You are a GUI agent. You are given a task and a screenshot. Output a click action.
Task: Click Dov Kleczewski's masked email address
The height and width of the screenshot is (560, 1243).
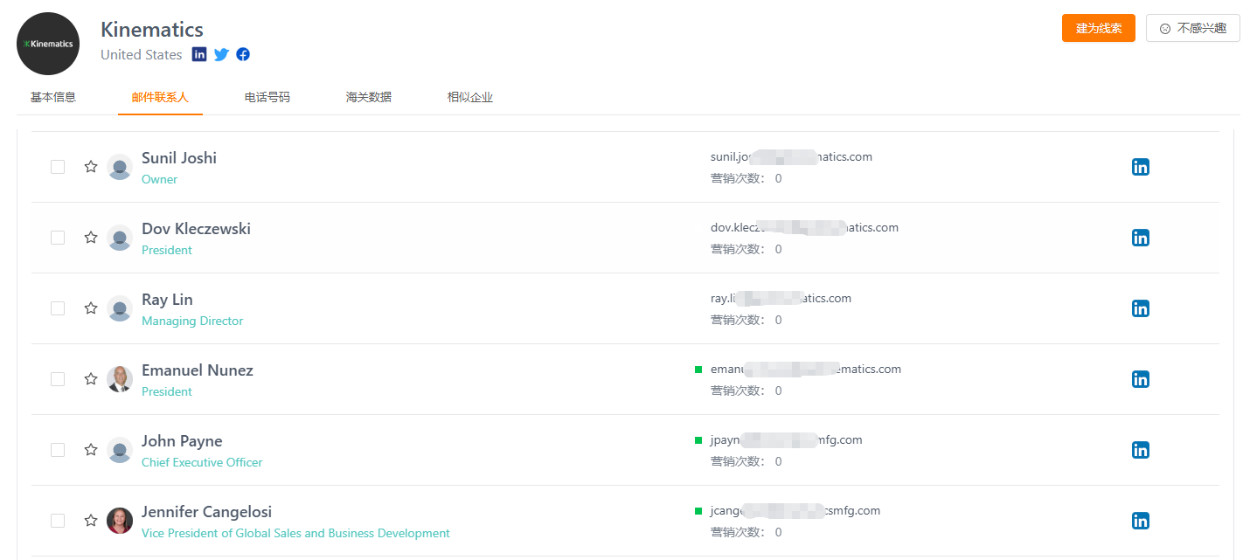pyautogui.click(x=804, y=228)
